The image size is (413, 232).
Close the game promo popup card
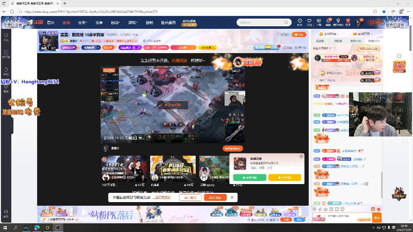(301, 156)
